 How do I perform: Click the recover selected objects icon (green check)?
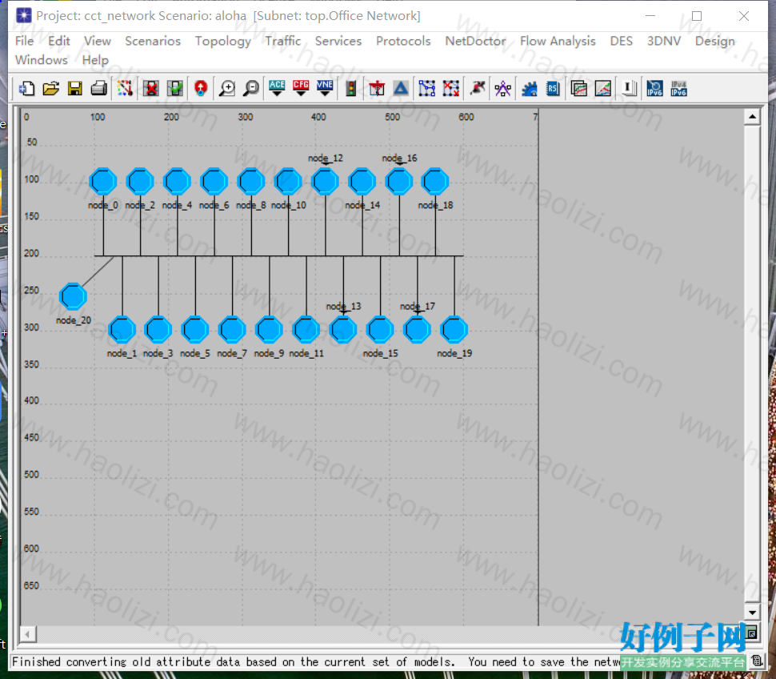click(x=175, y=89)
